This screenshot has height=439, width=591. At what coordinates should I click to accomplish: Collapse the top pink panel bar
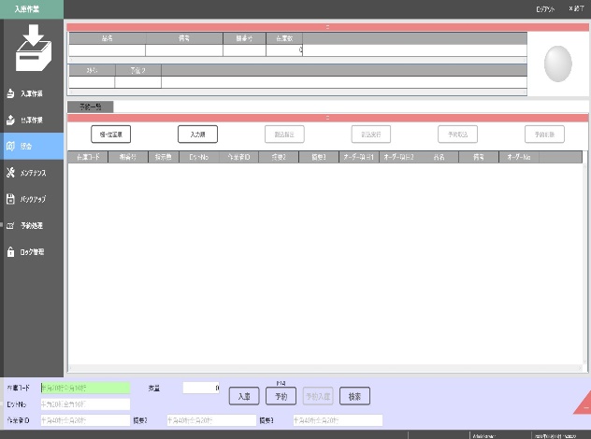pos(327,27)
